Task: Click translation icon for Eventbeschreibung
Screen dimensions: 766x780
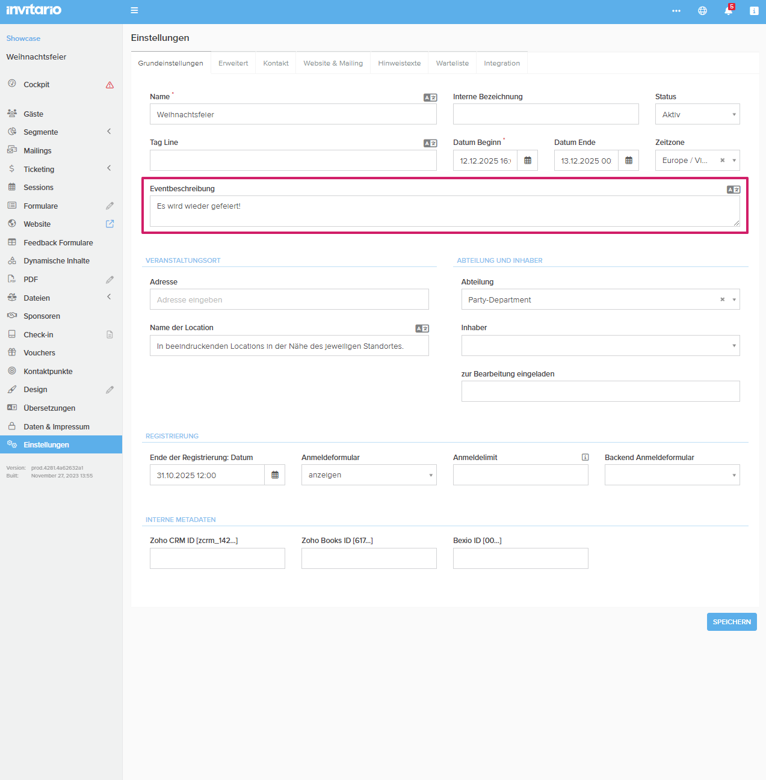Action: point(733,189)
